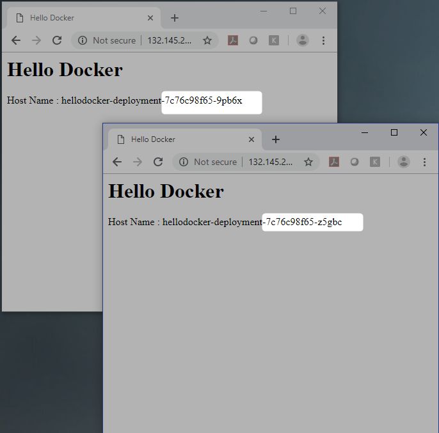Click the forward arrow in the front browser window
The height and width of the screenshot is (433, 439).
(x=138, y=162)
